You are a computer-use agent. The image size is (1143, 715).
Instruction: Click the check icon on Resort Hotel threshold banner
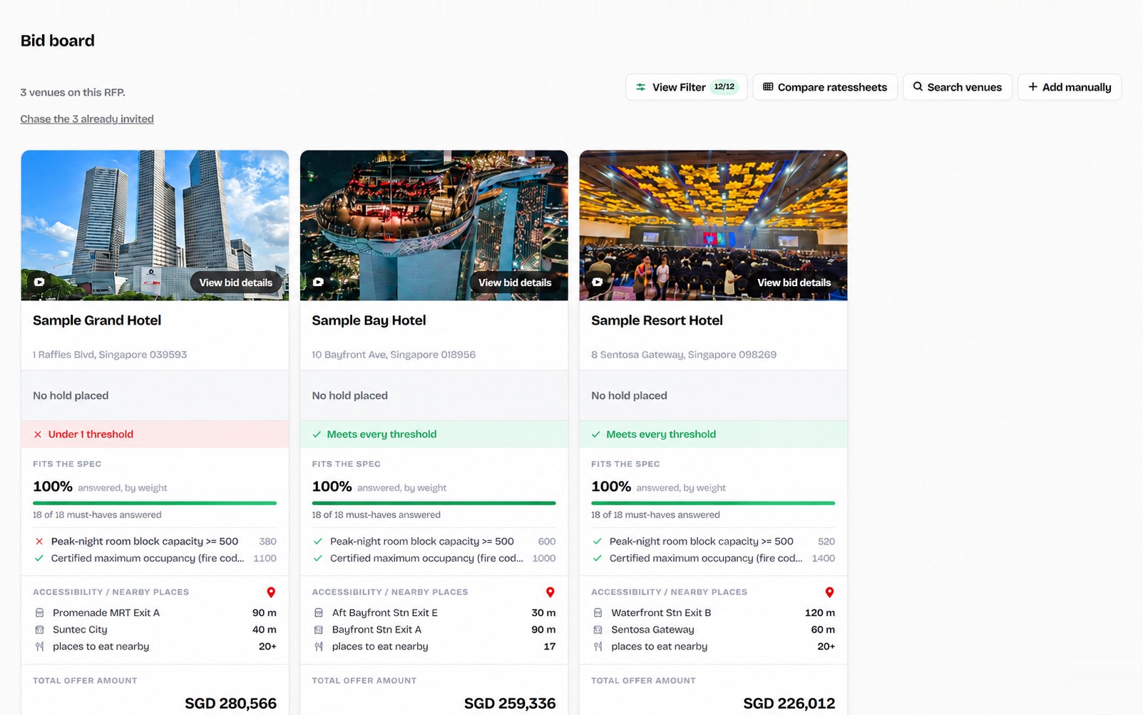(596, 435)
